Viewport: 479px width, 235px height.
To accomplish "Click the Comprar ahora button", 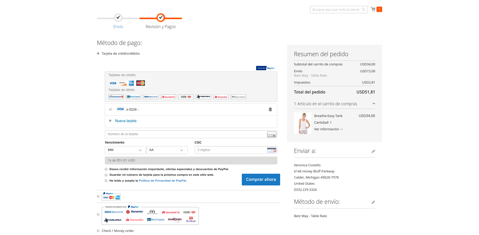I will (x=261, y=180).
